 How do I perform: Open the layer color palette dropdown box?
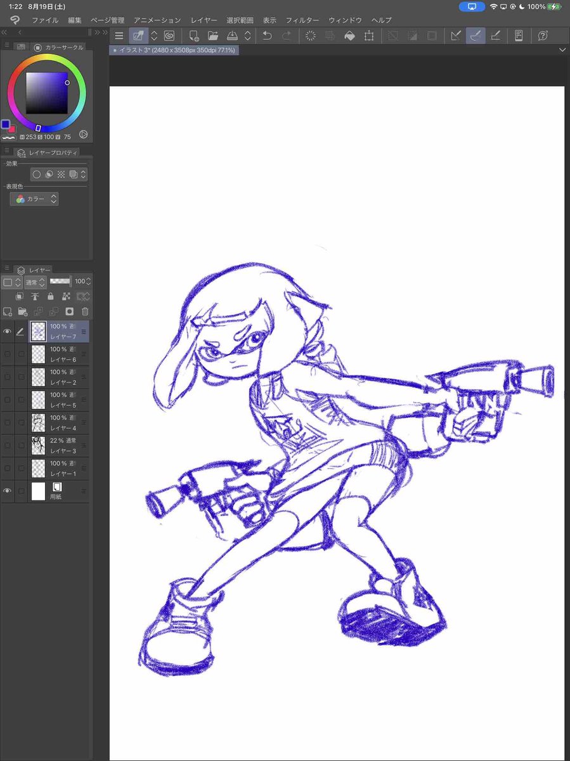tap(11, 282)
